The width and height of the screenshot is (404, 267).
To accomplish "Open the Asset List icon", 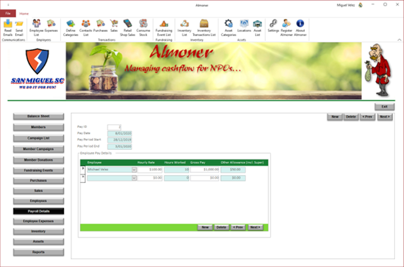I will coord(257,28).
